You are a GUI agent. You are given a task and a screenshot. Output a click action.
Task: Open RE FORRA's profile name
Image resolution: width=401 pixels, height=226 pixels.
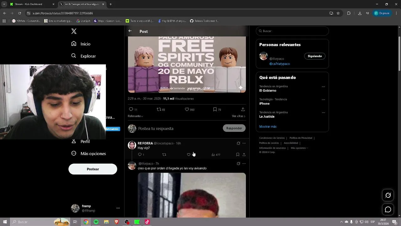pos(145,143)
